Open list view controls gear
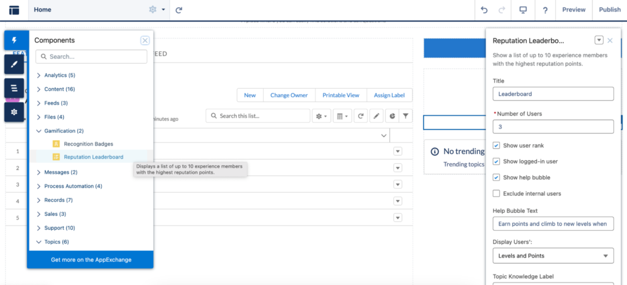 [x=321, y=116]
